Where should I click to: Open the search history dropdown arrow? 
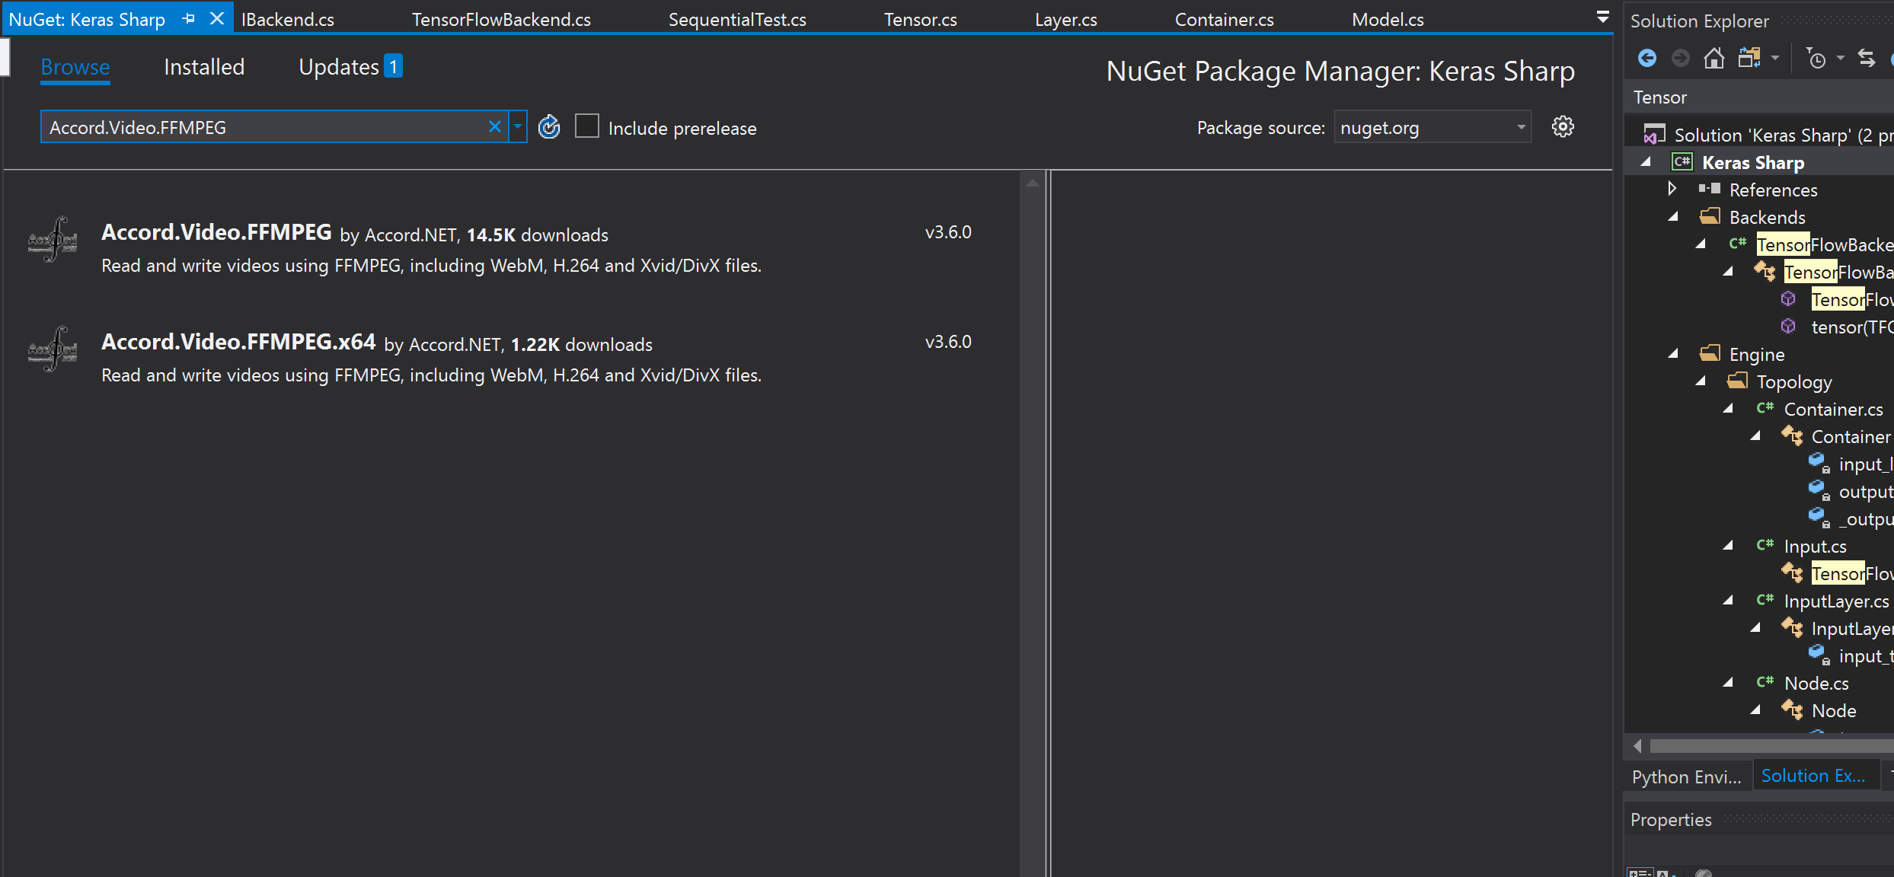[x=517, y=126]
